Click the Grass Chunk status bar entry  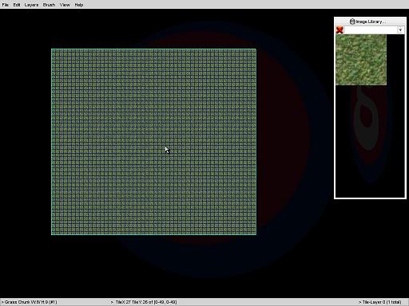pyautogui.click(x=30, y=302)
